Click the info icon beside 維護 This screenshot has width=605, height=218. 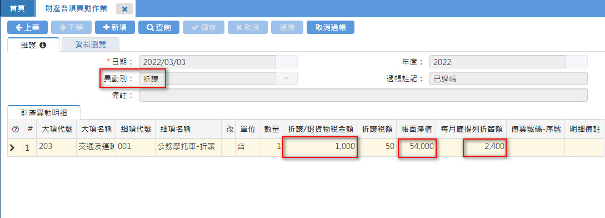[43, 45]
